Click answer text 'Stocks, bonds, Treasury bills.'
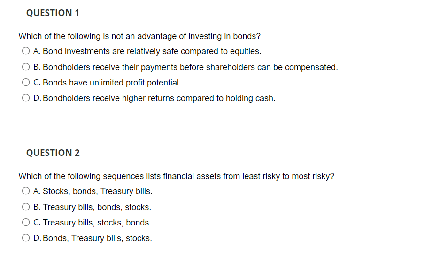The image size is (424, 264). tap(98, 191)
